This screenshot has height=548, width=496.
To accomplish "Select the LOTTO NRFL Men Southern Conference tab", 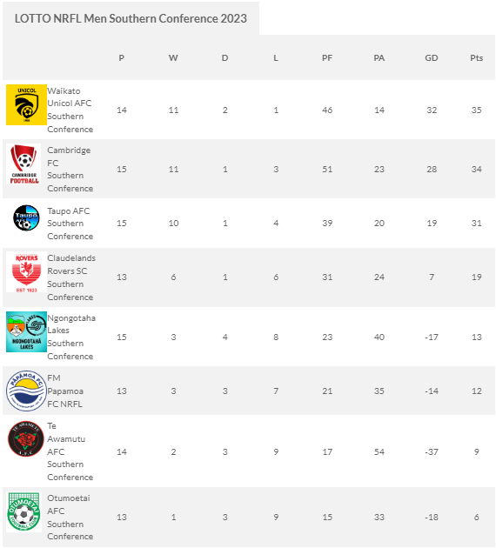I will tap(131, 18).
